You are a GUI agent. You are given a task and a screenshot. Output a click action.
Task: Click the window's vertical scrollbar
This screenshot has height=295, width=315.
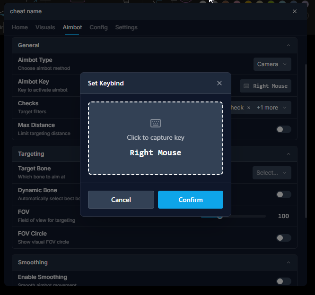306,141
